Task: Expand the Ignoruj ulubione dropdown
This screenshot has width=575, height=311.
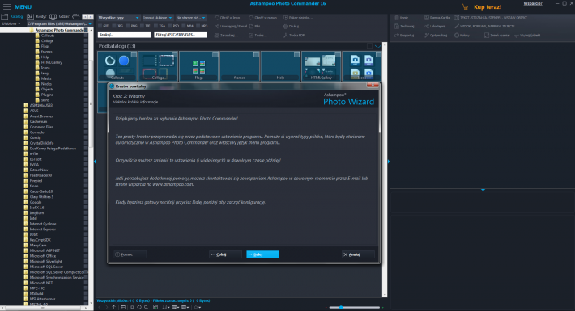Action: (x=158, y=18)
